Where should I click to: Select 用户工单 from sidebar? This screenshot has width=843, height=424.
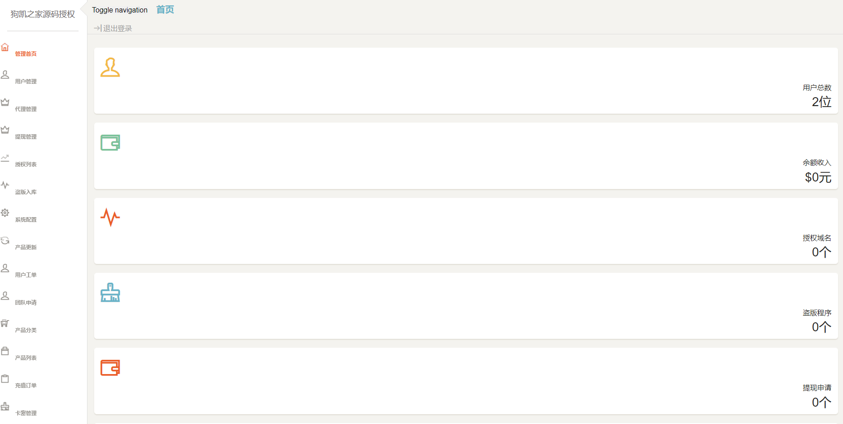pos(26,275)
